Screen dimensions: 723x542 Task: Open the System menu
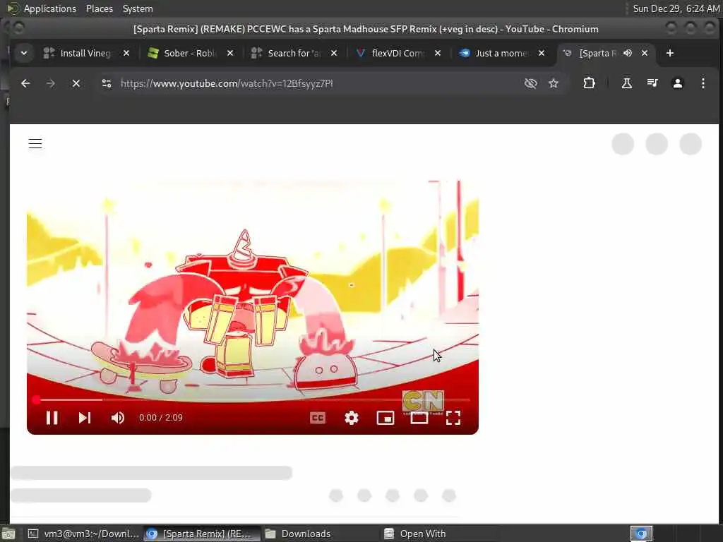138,8
